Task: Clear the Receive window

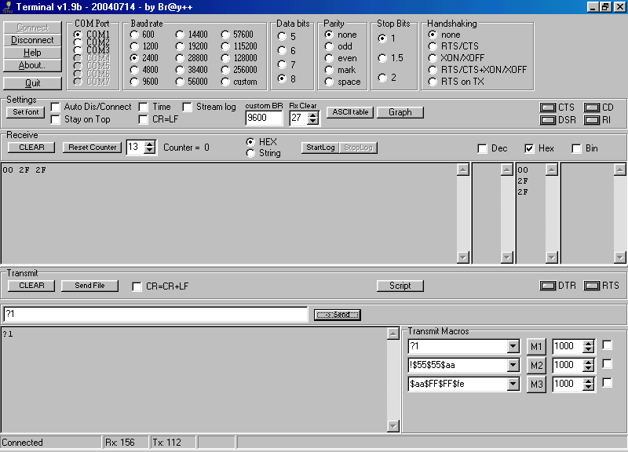Action: [x=31, y=148]
